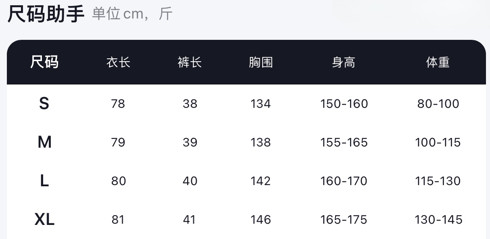Choose the L size row label
This screenshot has height=239, width=490.
[x=44, y=181]
